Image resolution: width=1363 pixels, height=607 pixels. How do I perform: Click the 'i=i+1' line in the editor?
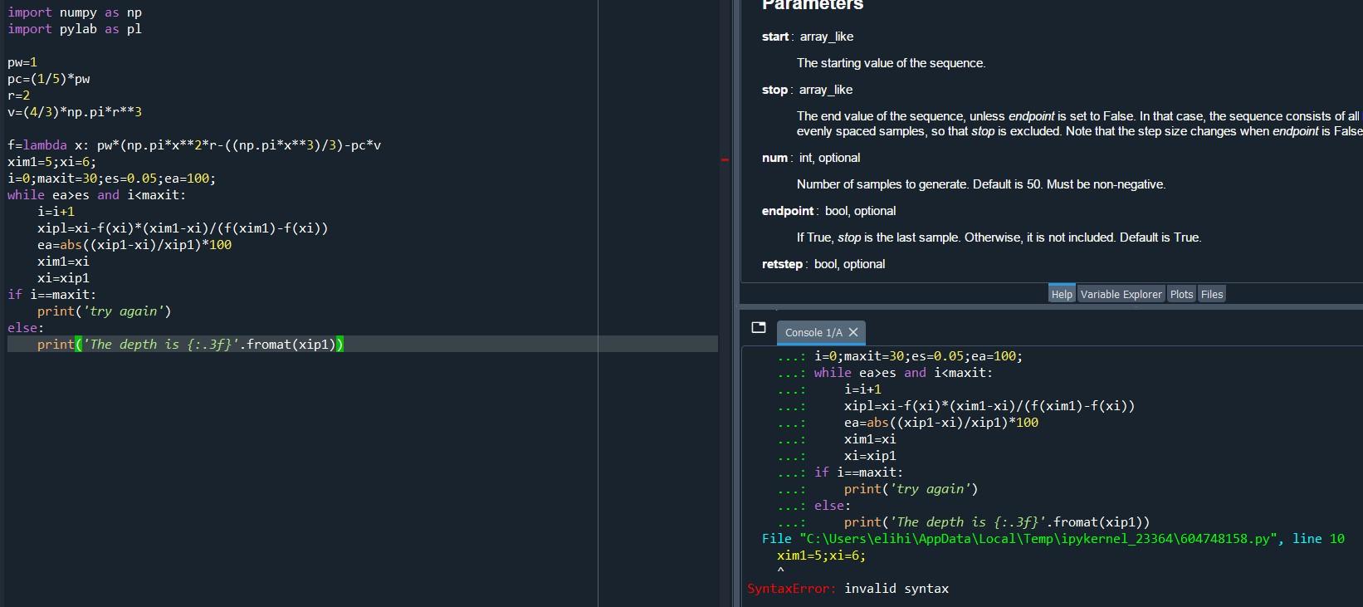[56, 212]
